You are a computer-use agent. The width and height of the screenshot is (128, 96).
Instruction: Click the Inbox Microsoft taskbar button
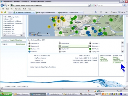tap(21, 94)
